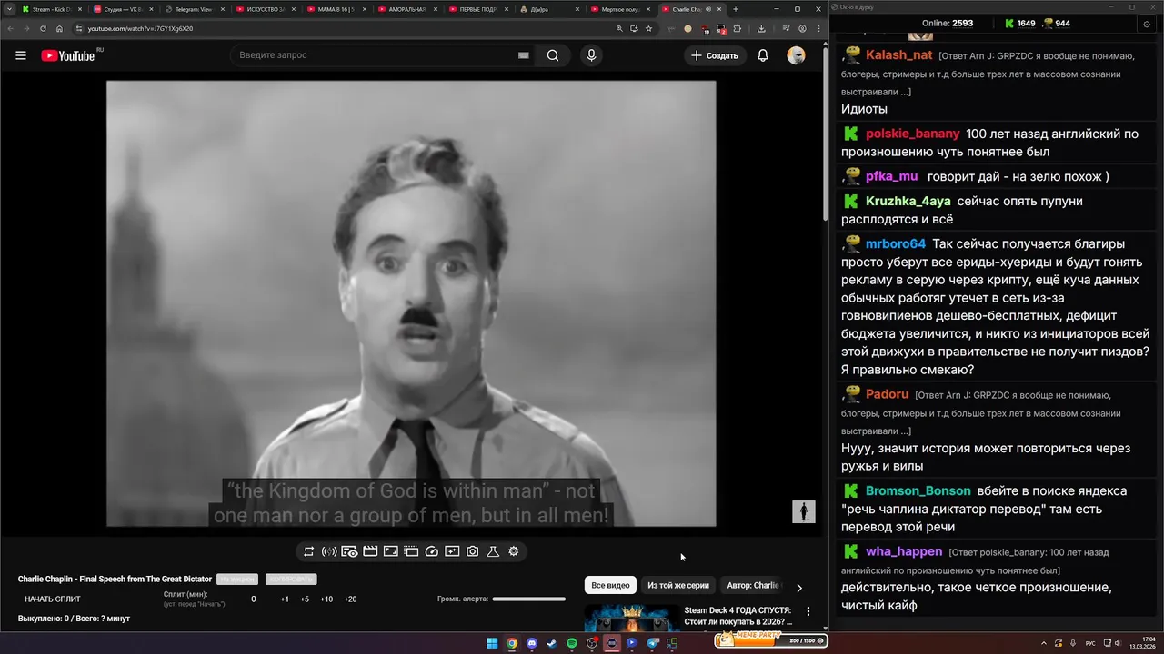Open the Windows Start button
This screenshot has width=1164, height=654.
coord(492,643)
